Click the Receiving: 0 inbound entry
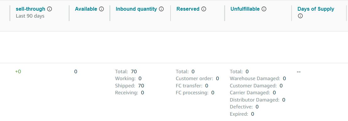Image resolution: width=348 pixels, height=121 pixels. pos(129,92)
